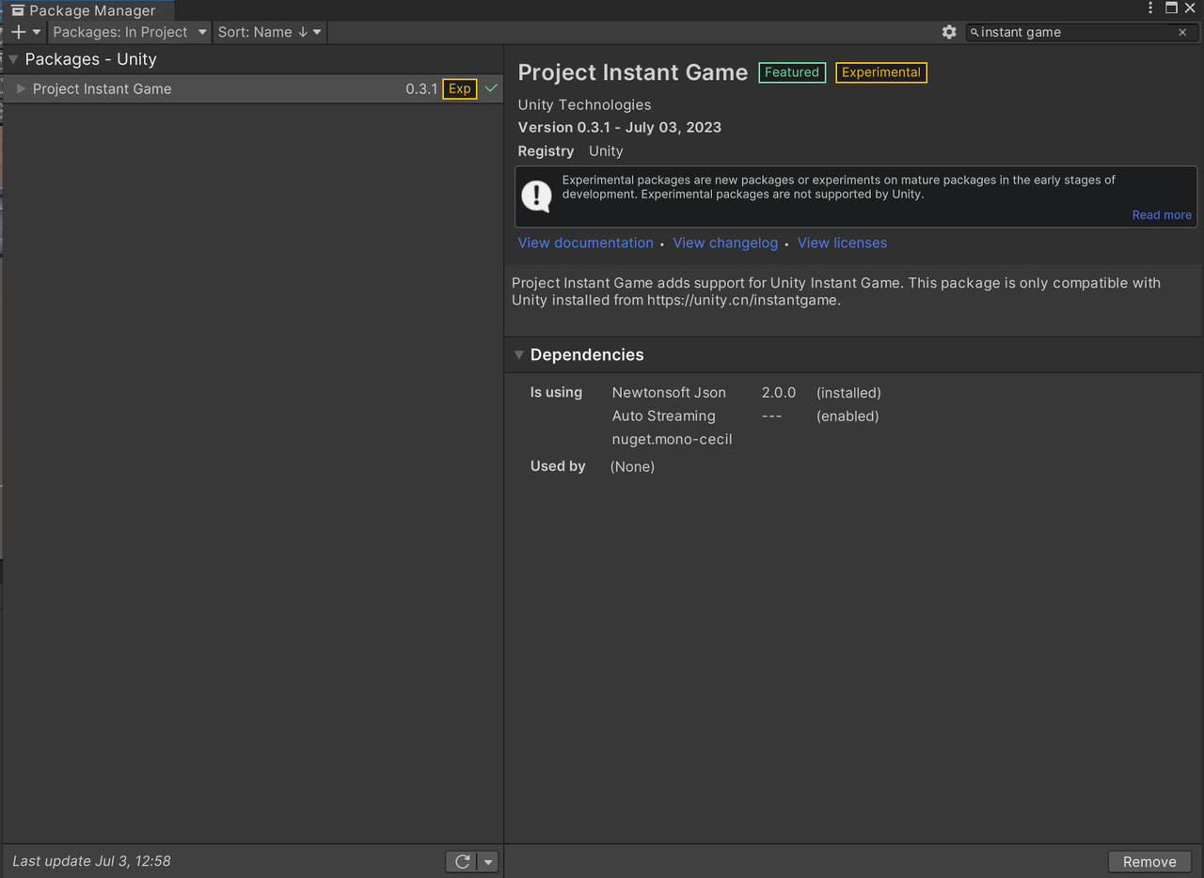Click Newtonsoft Json dependency name

669,393
